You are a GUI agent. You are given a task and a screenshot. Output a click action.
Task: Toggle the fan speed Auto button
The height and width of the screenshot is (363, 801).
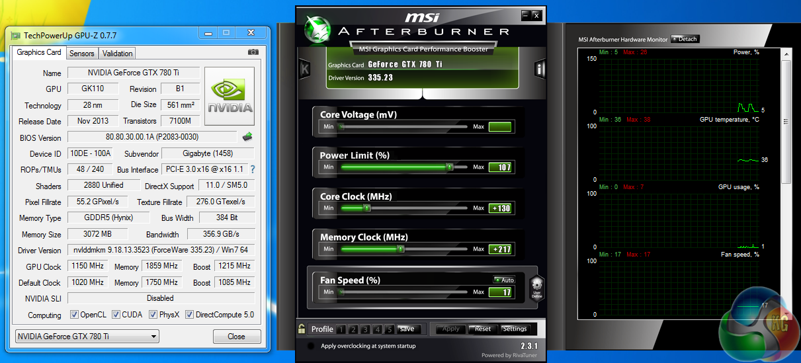pos(503,280)
